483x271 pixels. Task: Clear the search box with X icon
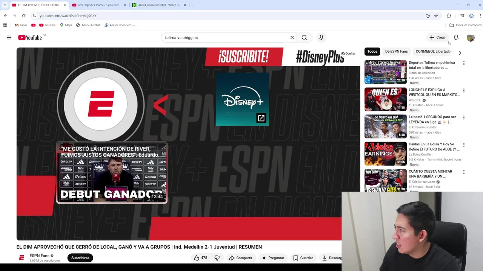click(292, 38)
